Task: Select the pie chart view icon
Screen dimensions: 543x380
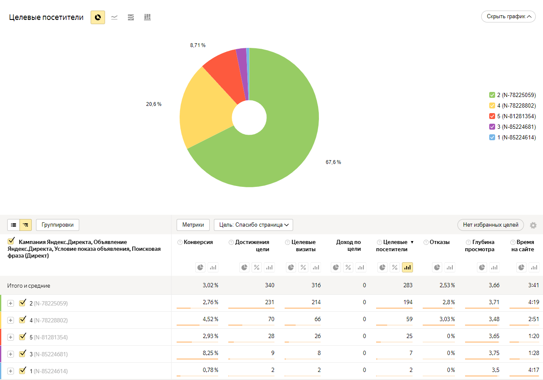Action: pos(98,17)
